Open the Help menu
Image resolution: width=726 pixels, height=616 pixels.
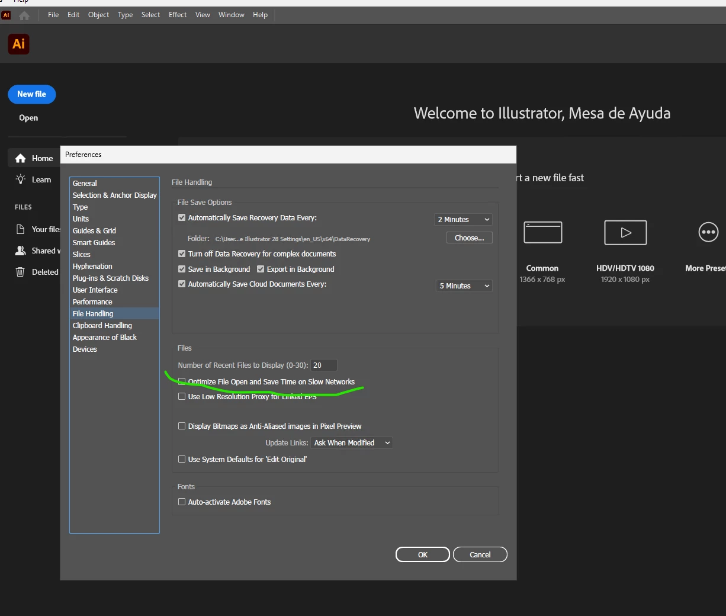(260, 15)
